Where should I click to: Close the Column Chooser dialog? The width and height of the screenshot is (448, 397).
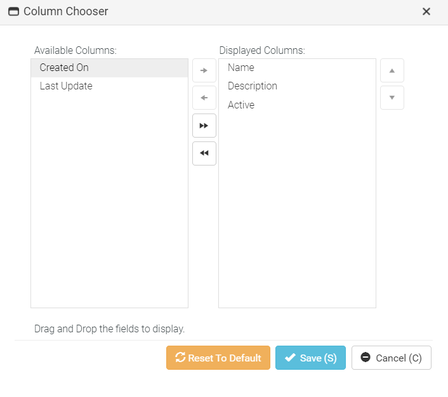tap(426, 11)
